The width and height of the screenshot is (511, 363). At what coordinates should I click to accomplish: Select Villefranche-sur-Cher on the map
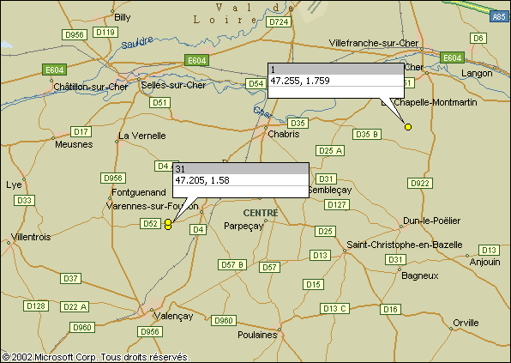pos(374,43)
